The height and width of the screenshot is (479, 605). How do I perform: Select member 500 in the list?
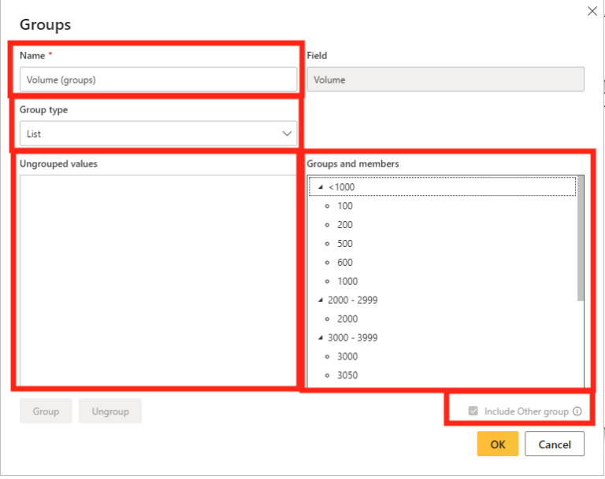tap(344, 244)
